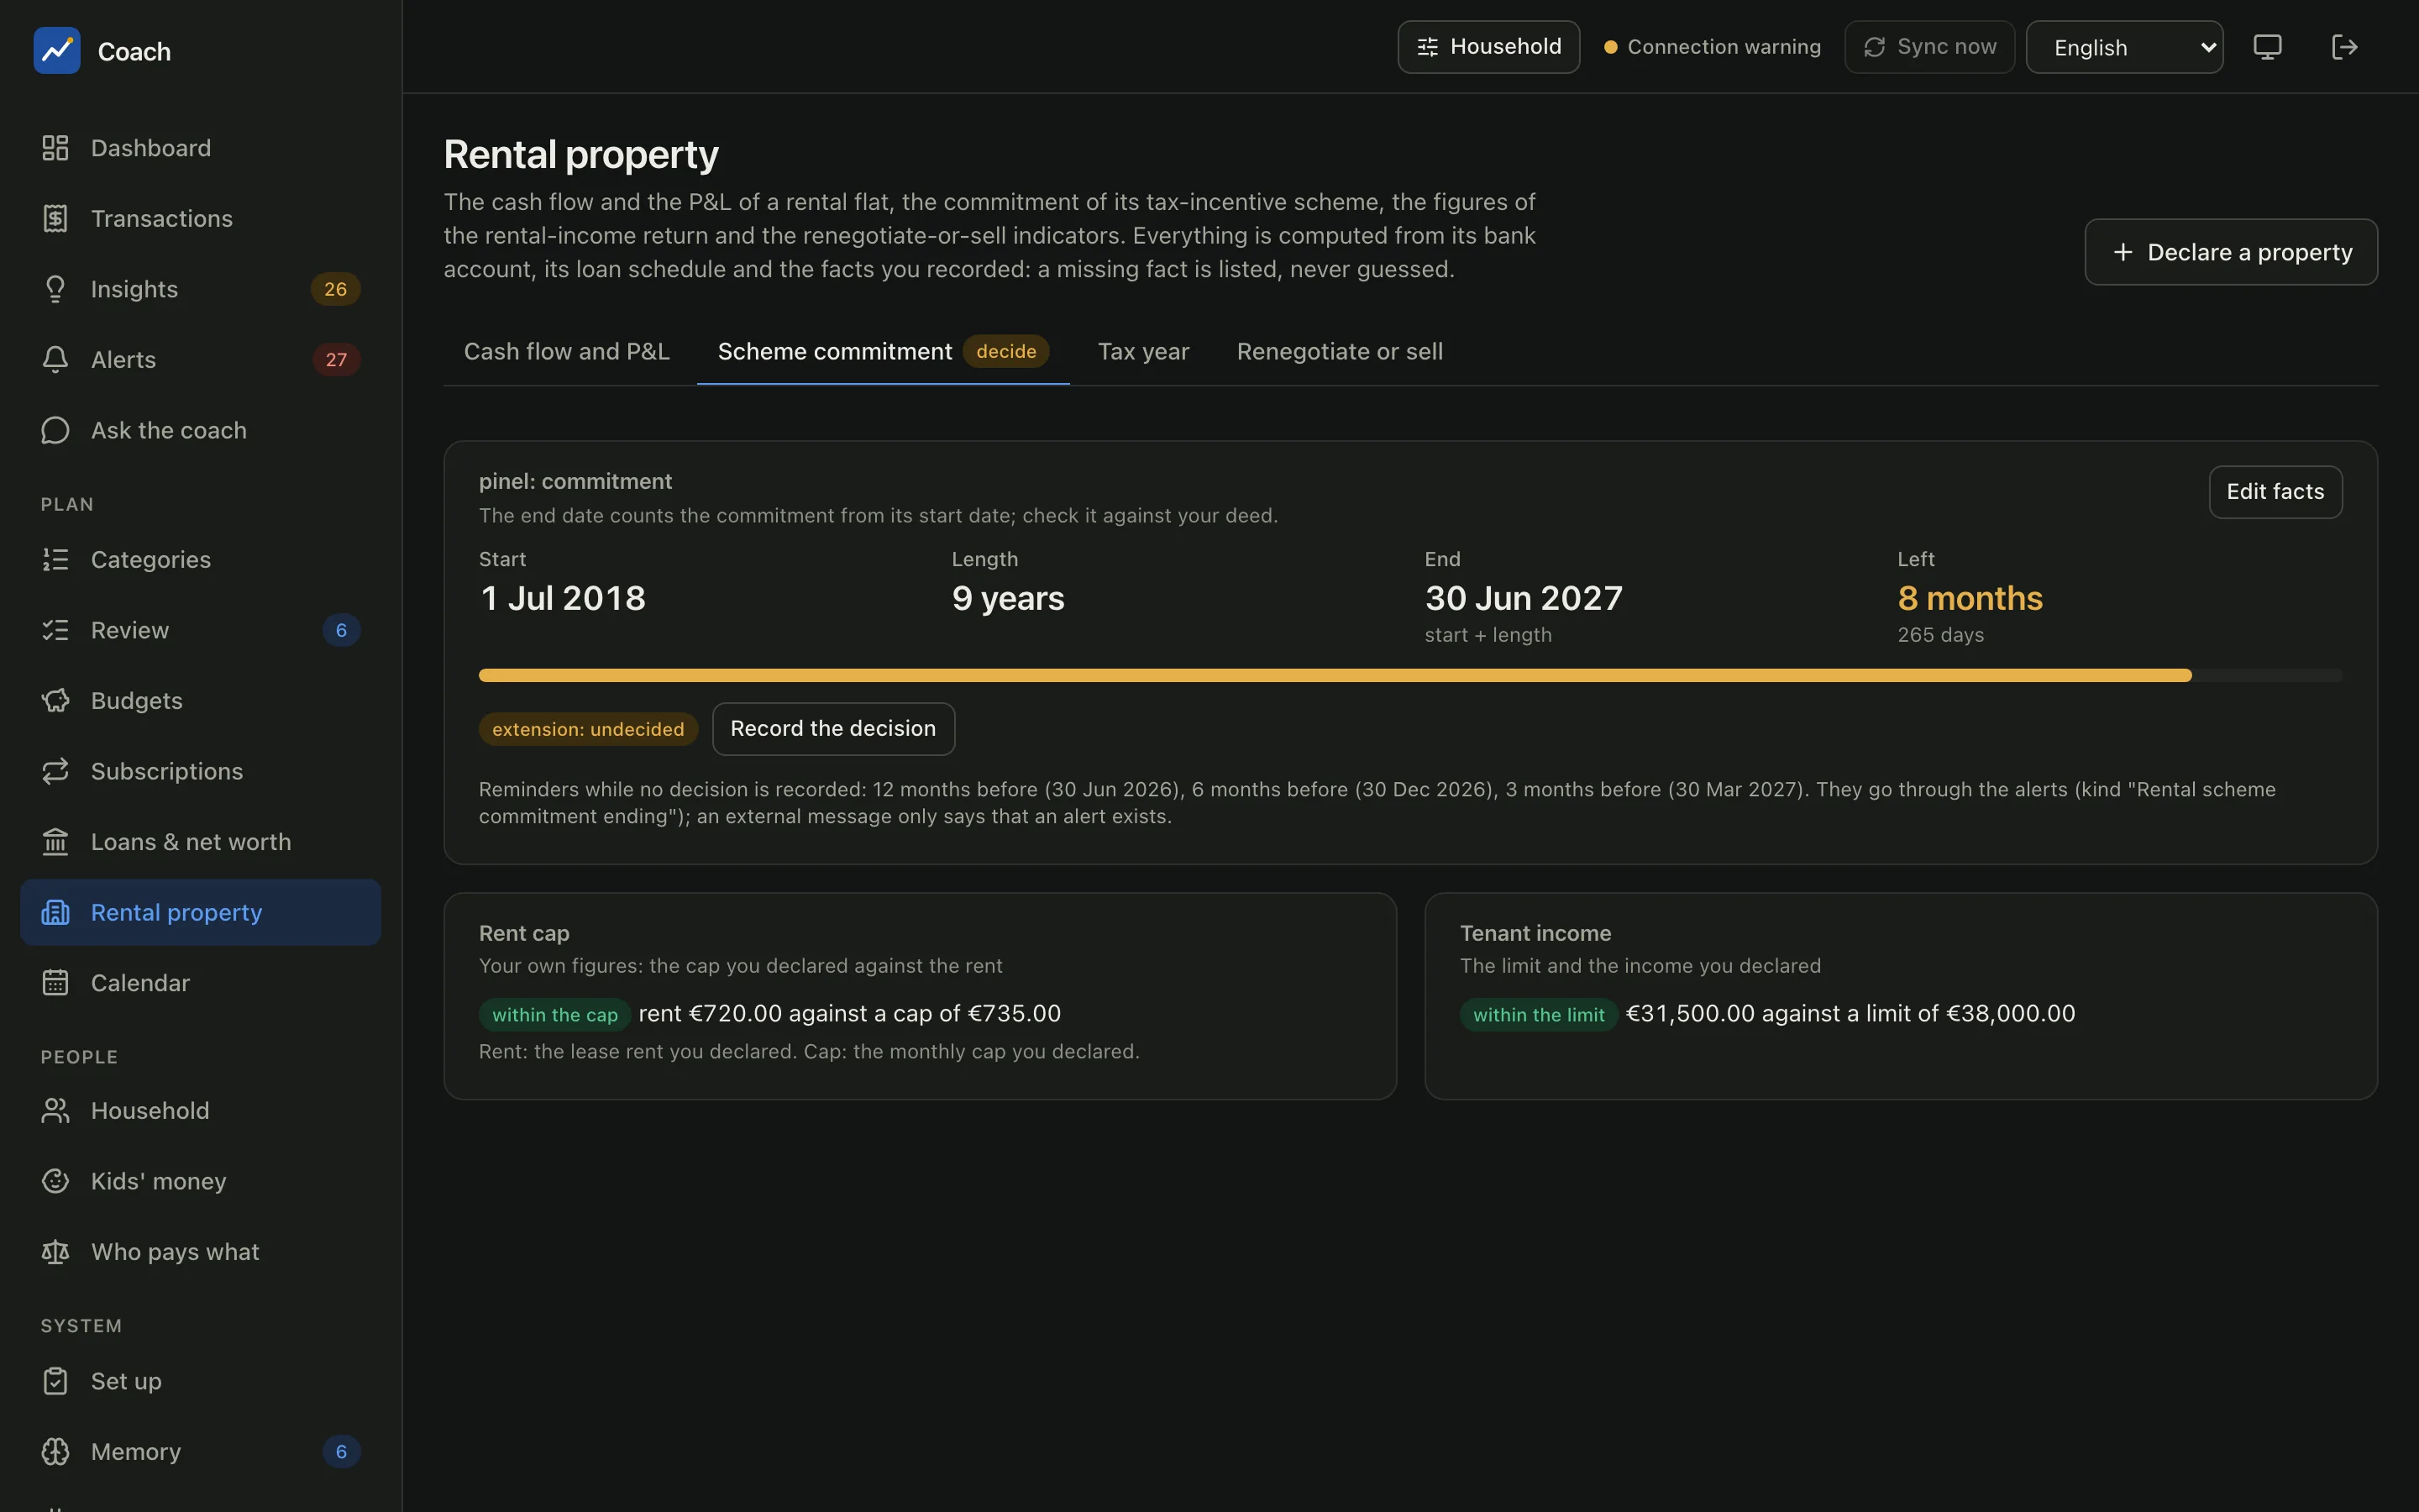2419x1512 pixels.
Task: Click the Set up clipboard icon
Action: coord(55,1381)
